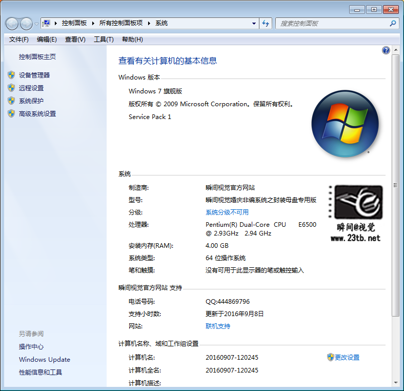The image size is (404, 391).
Task: Open 系统保护 link in sidebar
Action: click(x=31, y=101)
